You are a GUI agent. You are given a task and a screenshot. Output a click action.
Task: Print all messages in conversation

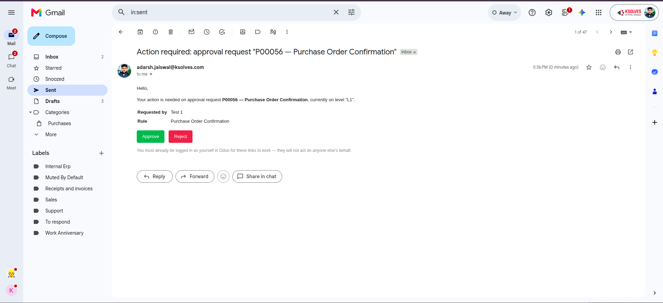click(x=618, y=52)
